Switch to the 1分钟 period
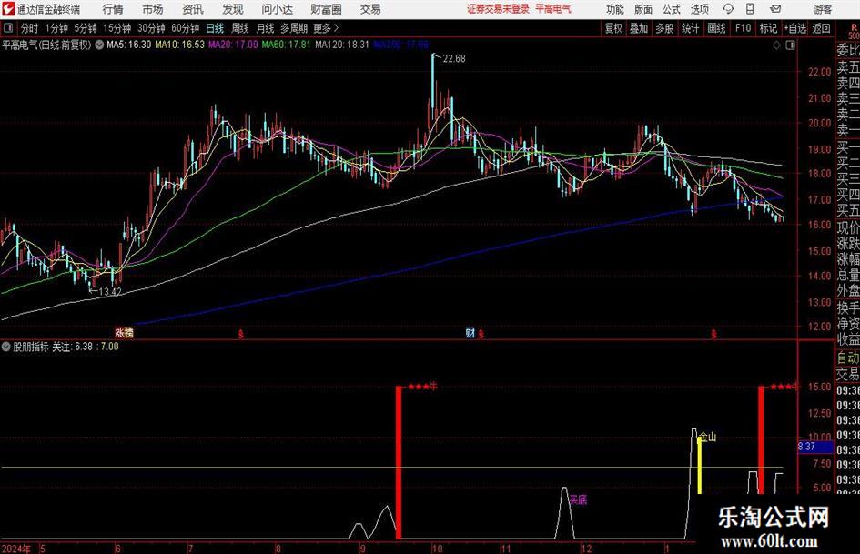 [56, 28]
